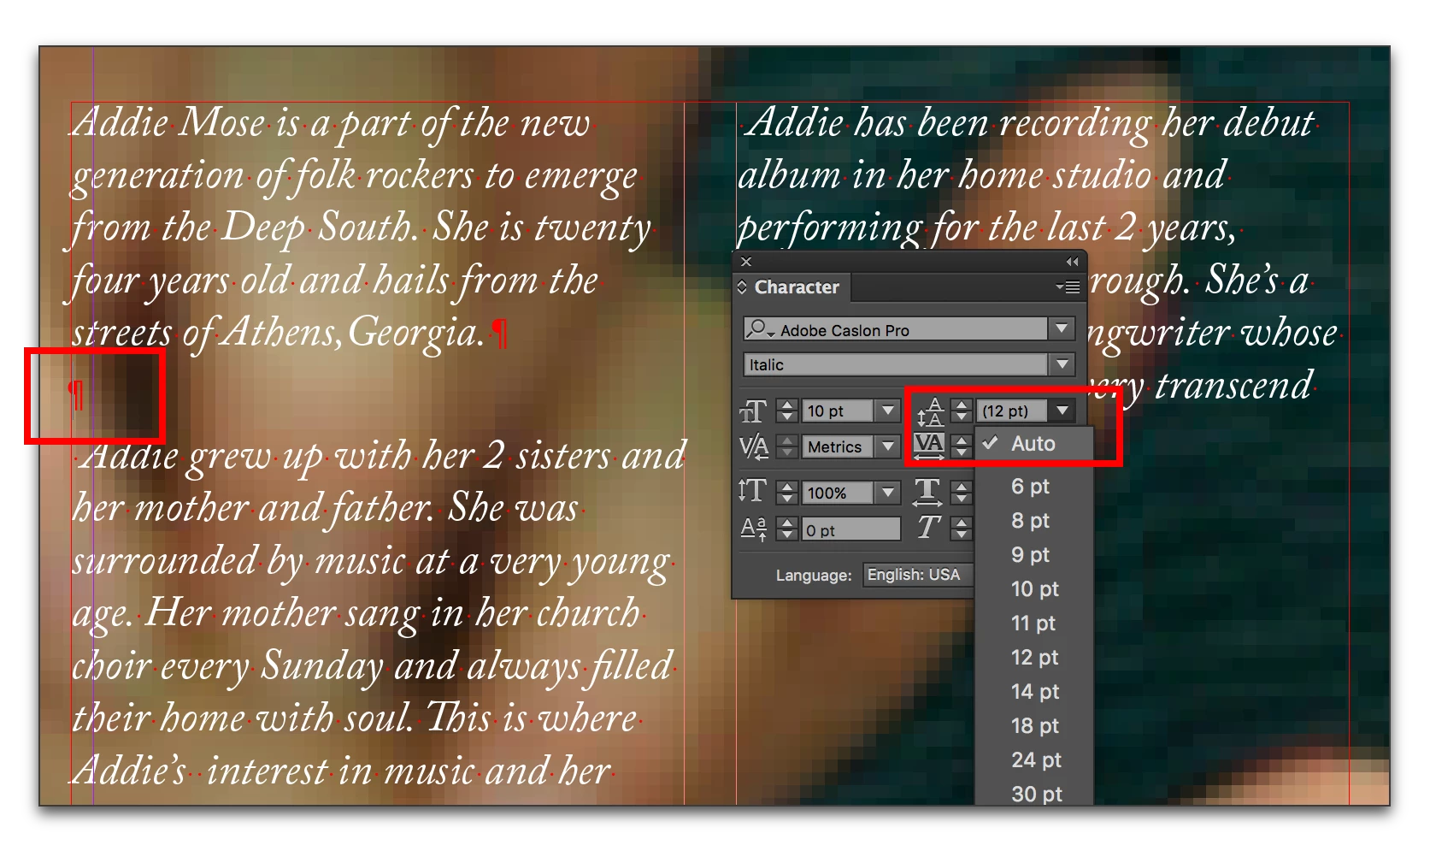The width and height of the screenshot is (1430, 851).
Task: Close the Character panel with X
Action: coord(746,262)
